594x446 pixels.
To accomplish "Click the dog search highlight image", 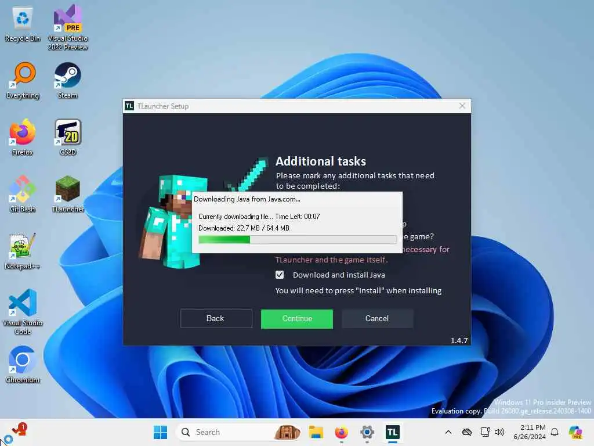I will tap(287, 432).
